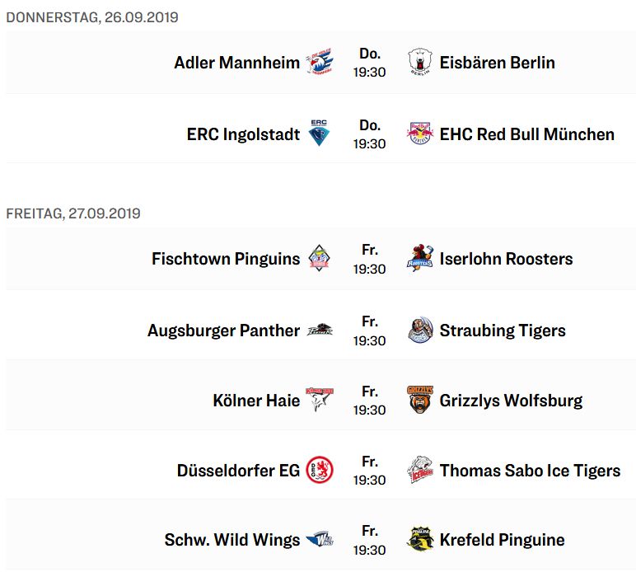The height and width of the screenshot is (572, 636).
Task: Click the Eisbären Berlin polar bear logo
Action: click(x=420, y=62)
